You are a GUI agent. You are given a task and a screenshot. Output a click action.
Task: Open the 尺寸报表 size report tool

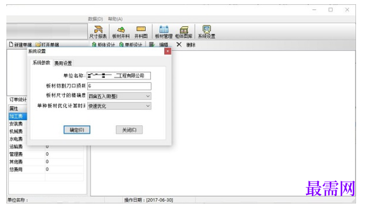pos(98,32)
